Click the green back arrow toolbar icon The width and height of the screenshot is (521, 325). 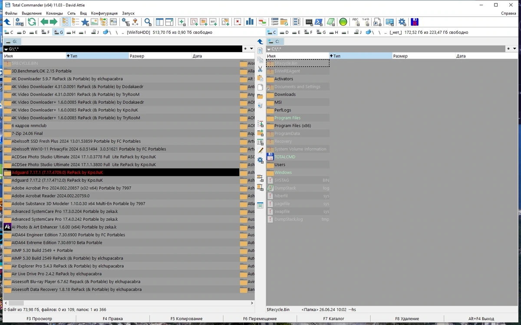pyautogui.click(x=44, y=22)
